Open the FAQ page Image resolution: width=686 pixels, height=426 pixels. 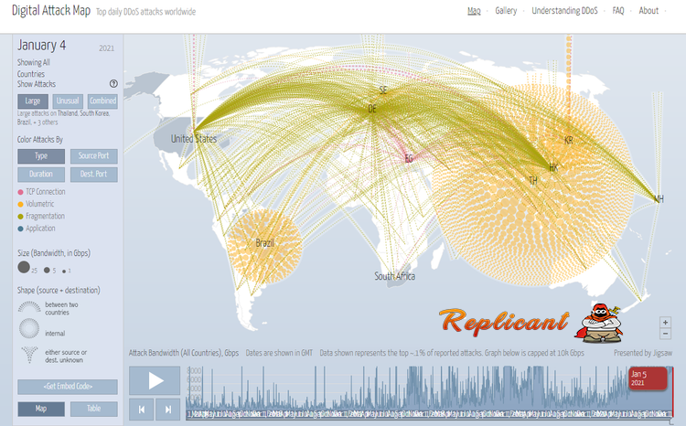coord(618,11)
